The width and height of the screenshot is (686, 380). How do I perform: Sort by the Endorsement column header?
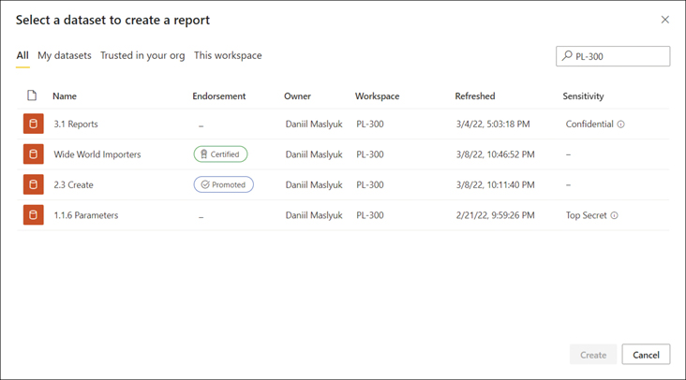[x=219, y=96]
